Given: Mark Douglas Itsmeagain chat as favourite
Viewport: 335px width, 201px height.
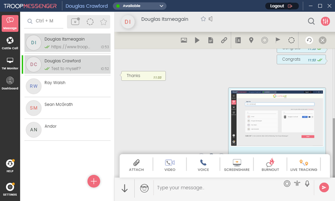Looking at the screenshot, I should click(203, 19).
